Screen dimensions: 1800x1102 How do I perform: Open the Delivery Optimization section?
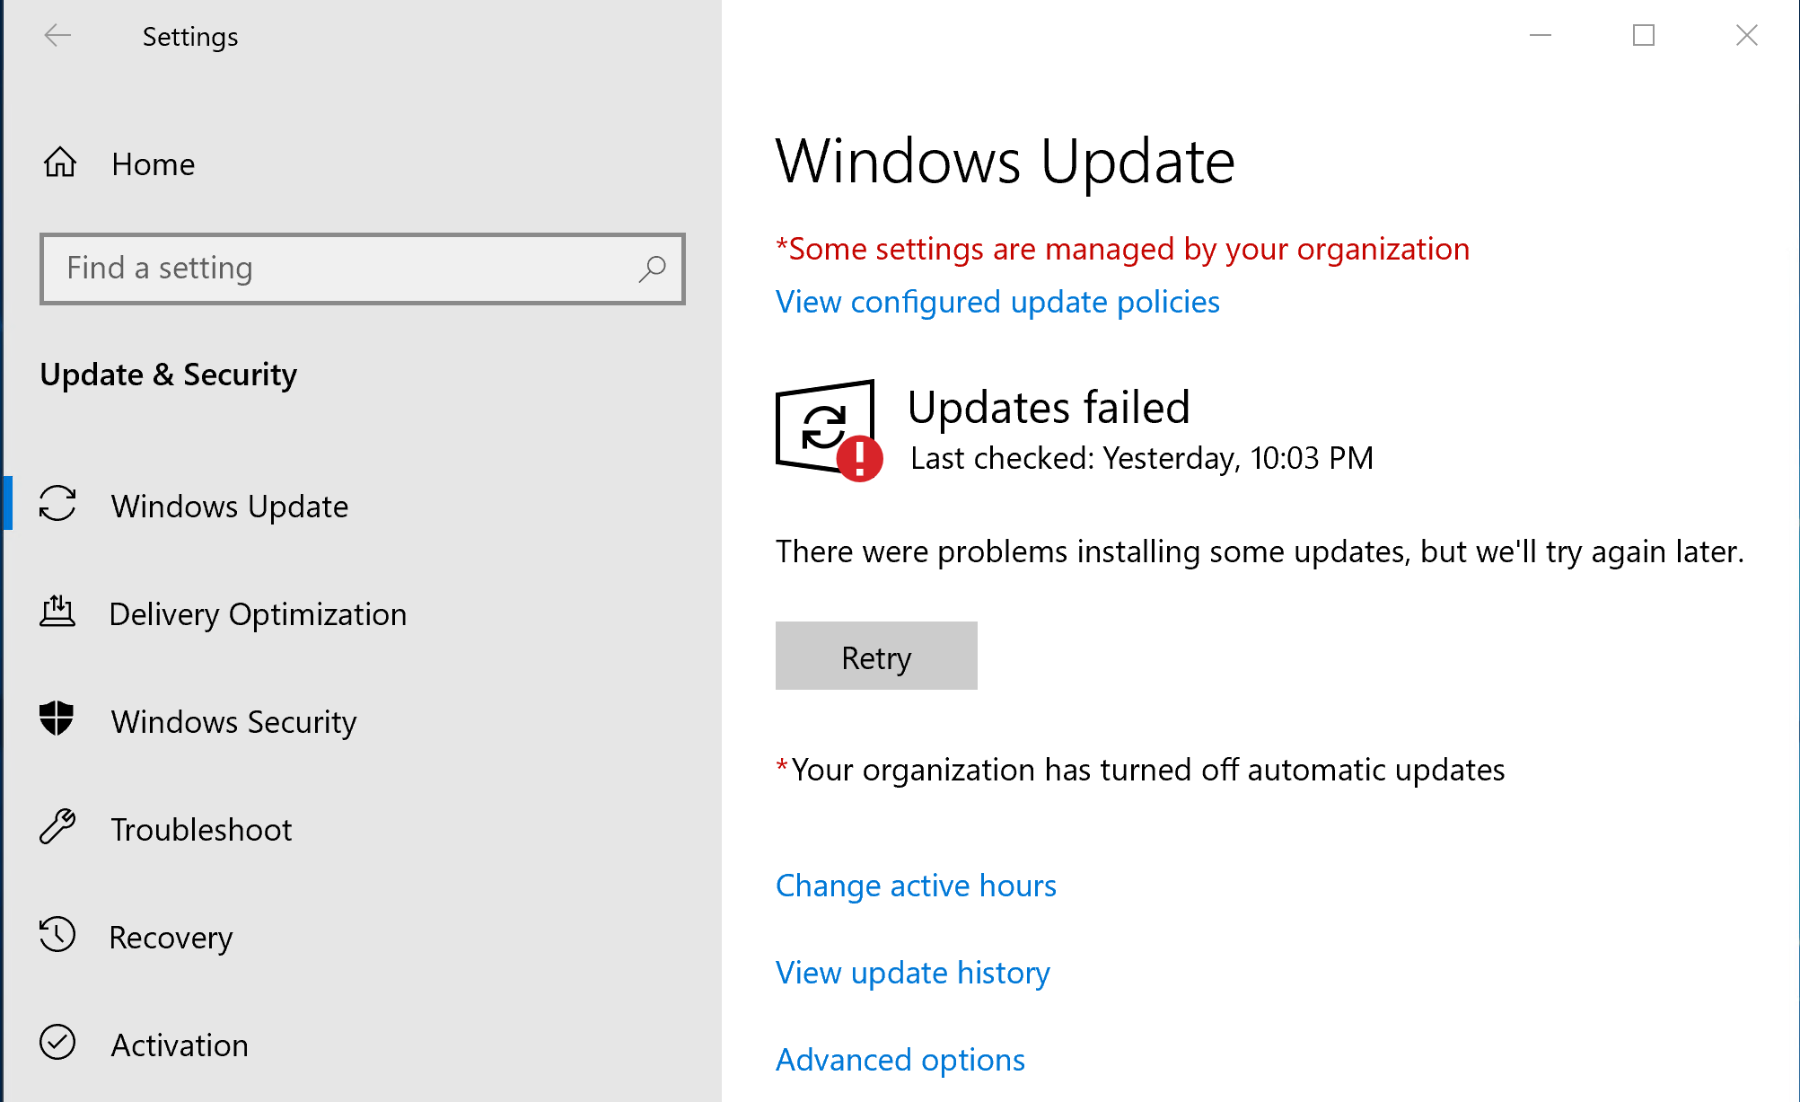click(258, 614)
